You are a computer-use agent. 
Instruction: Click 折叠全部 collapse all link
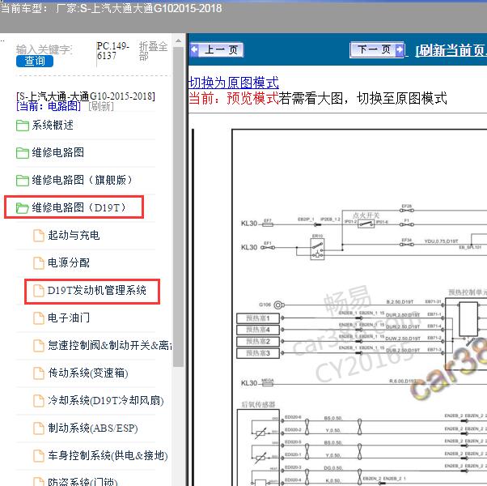(153, 51)
